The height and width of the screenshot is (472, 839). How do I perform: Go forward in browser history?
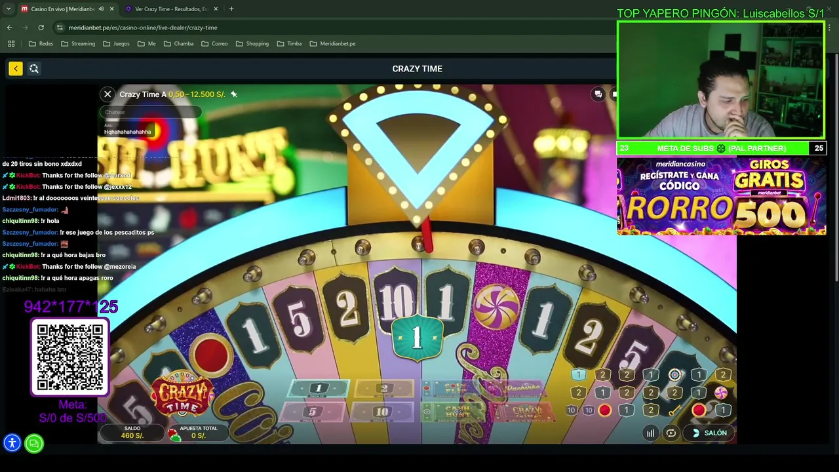(25, 28)
